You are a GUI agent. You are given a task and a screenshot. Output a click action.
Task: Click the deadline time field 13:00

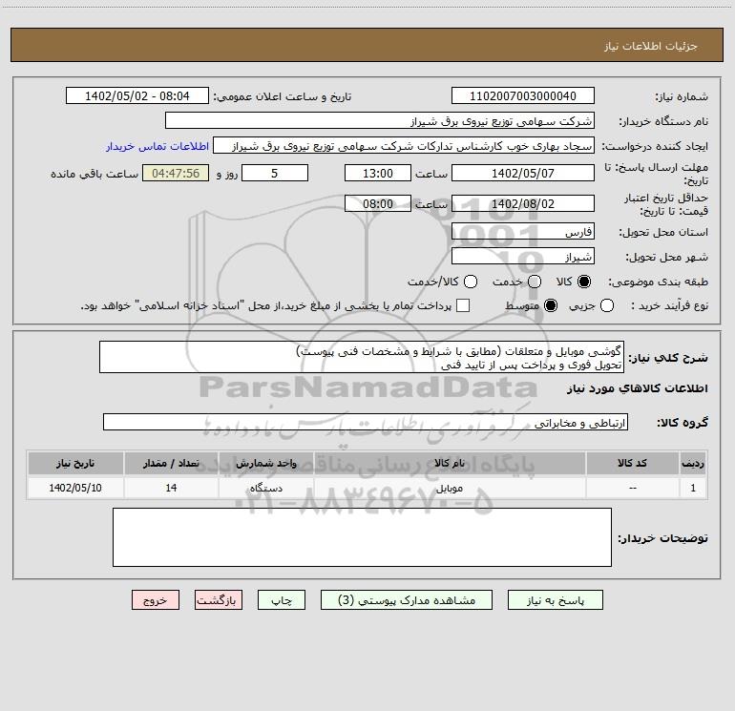(x=378, y=173)
